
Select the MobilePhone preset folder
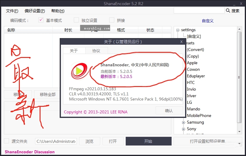pyautogui.click(x=199, y=115)
